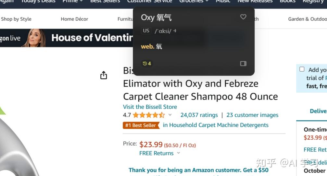The height and width of the screenshot is (176, 327).
Task: Click the #1 Best Seller badge
Action: tap(141, 125)
